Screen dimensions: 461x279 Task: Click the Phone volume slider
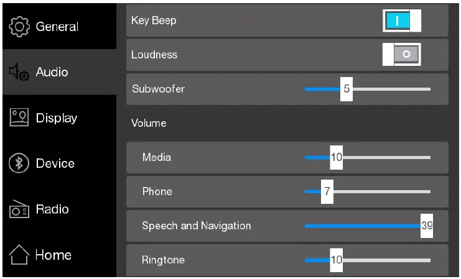point(367,191)
